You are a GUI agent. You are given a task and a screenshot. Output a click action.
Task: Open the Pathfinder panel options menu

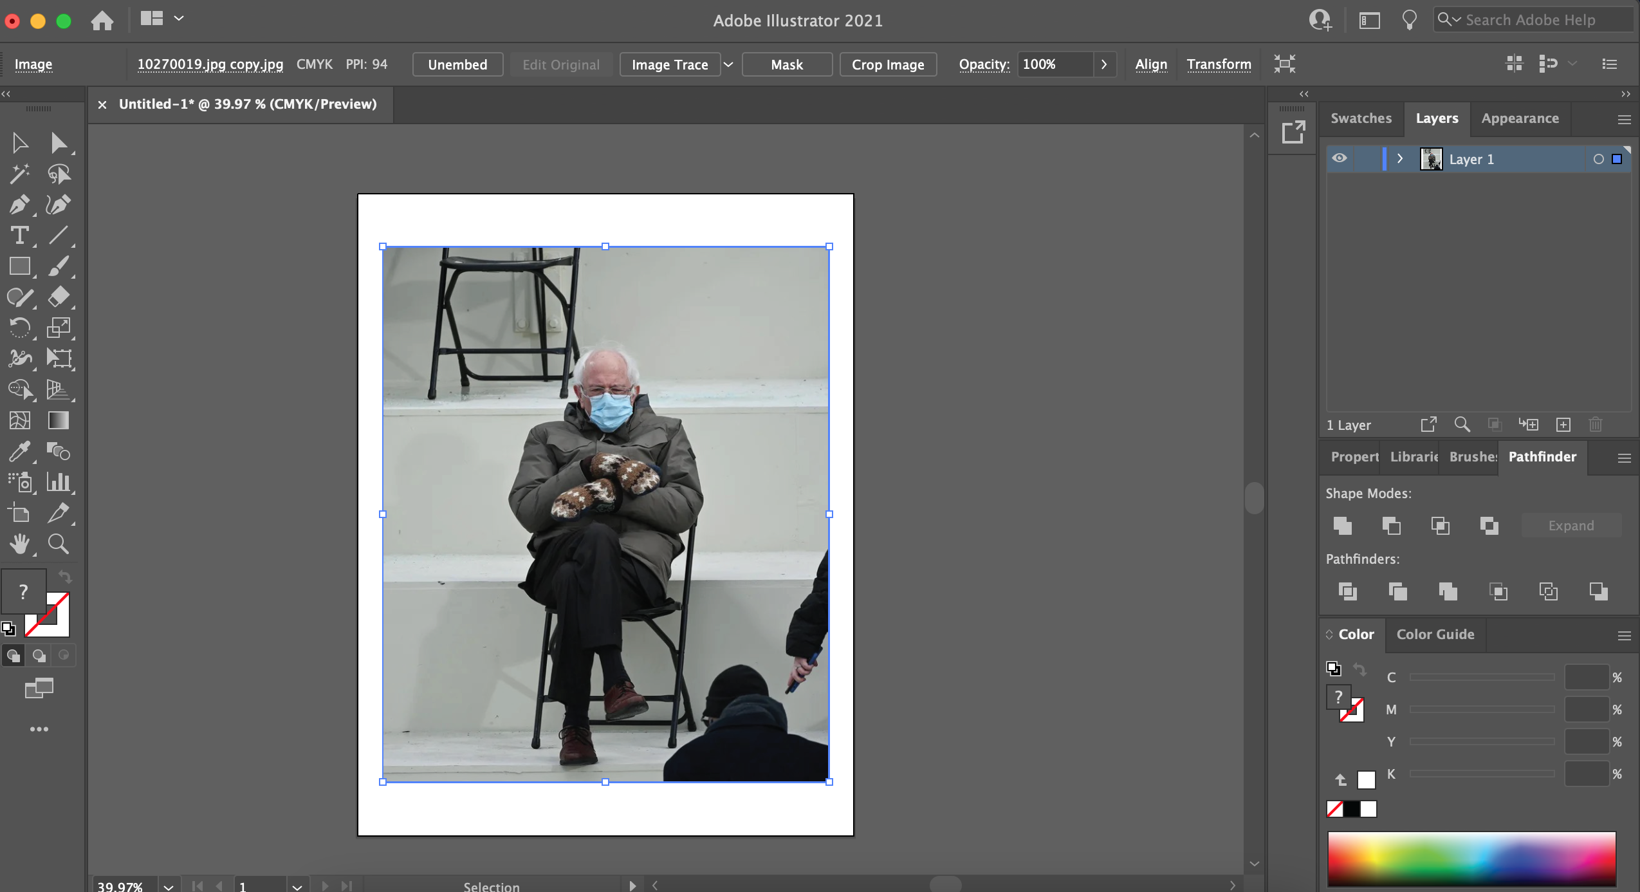1624,458
